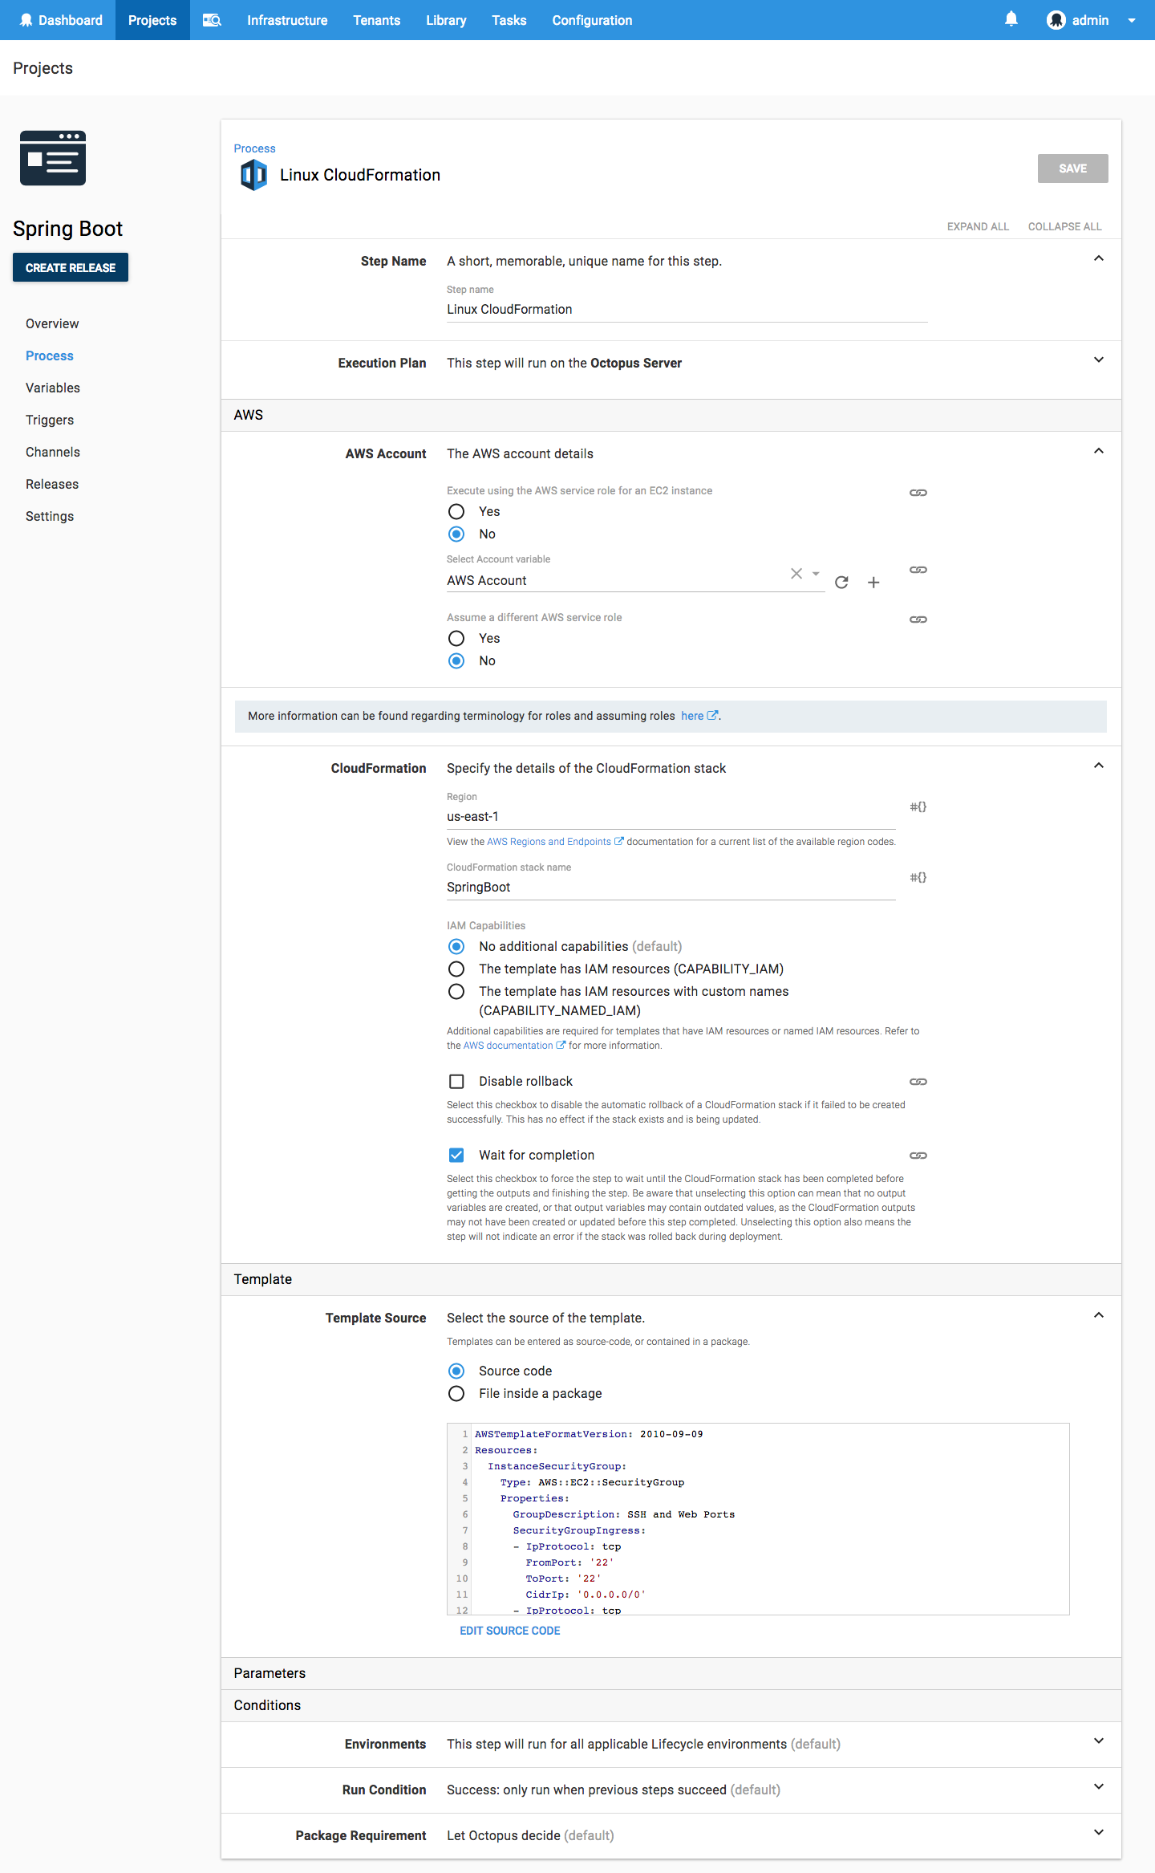The height and width of the screenshot is (1873, 1155).
Task: Collapse the Step Name section
Action: [x=1099, y=258]
